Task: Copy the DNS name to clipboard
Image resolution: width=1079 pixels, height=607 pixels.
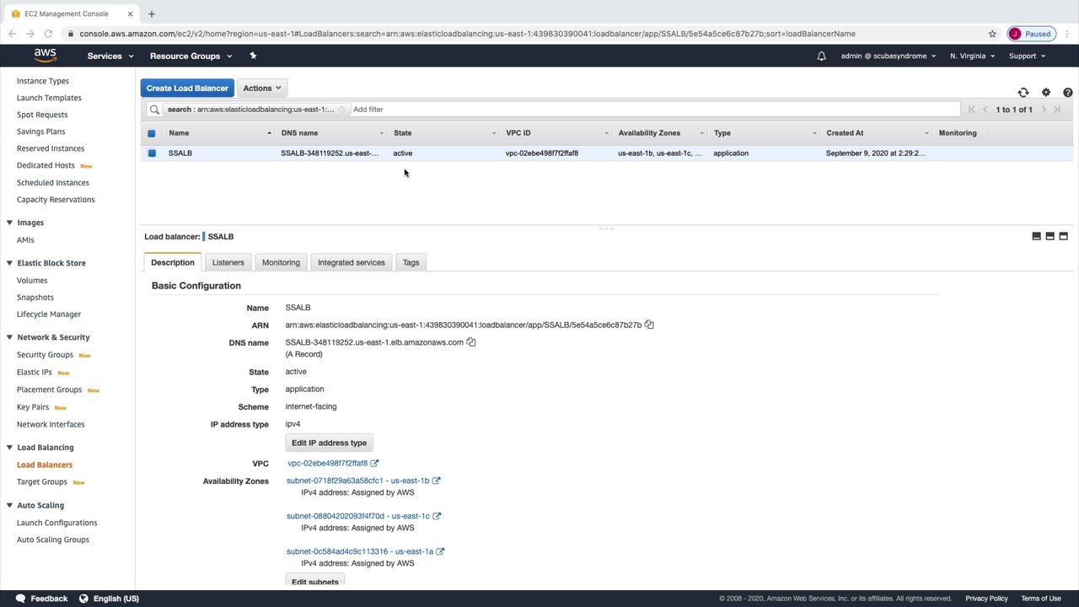Action: pos(471,342)
